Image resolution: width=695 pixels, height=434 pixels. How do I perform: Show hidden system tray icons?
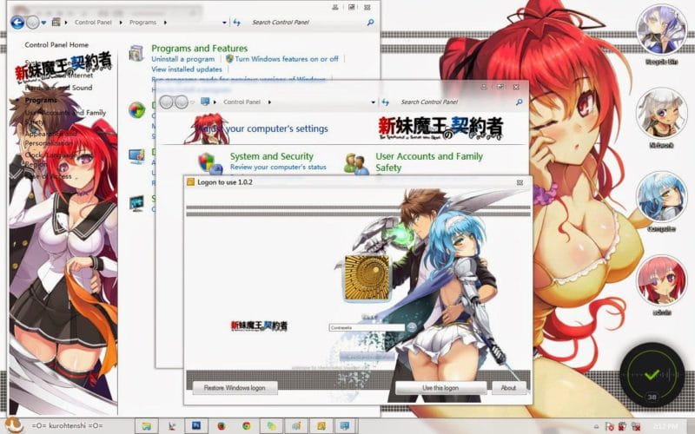click(x=598, y=427)
